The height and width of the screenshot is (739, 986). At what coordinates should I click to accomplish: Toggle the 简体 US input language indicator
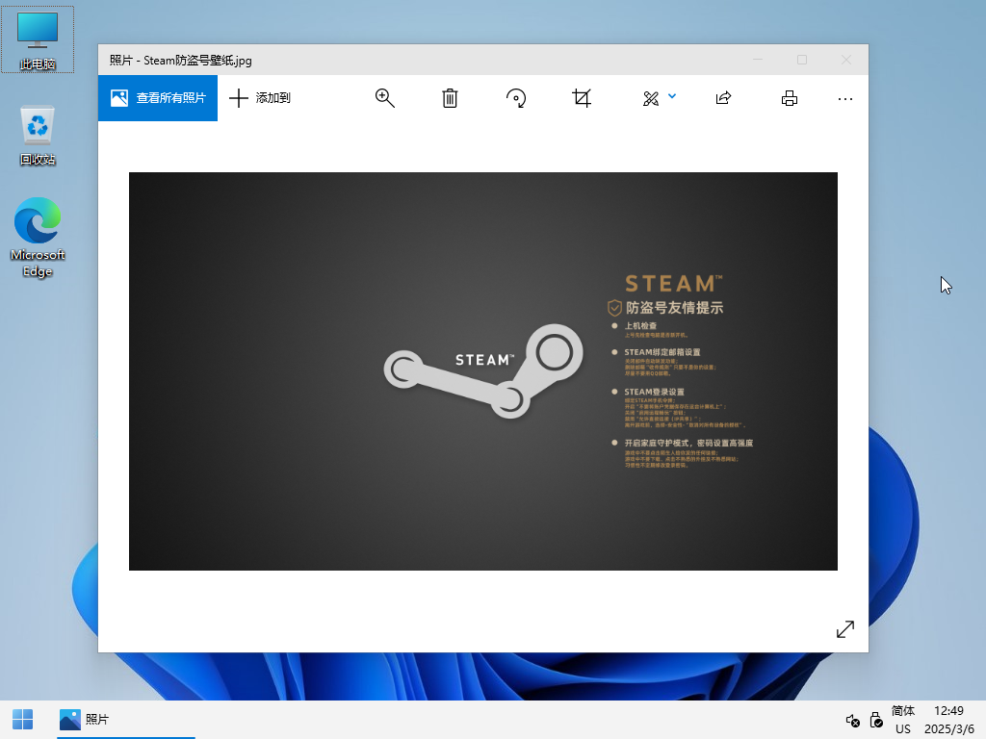point(903,720)
